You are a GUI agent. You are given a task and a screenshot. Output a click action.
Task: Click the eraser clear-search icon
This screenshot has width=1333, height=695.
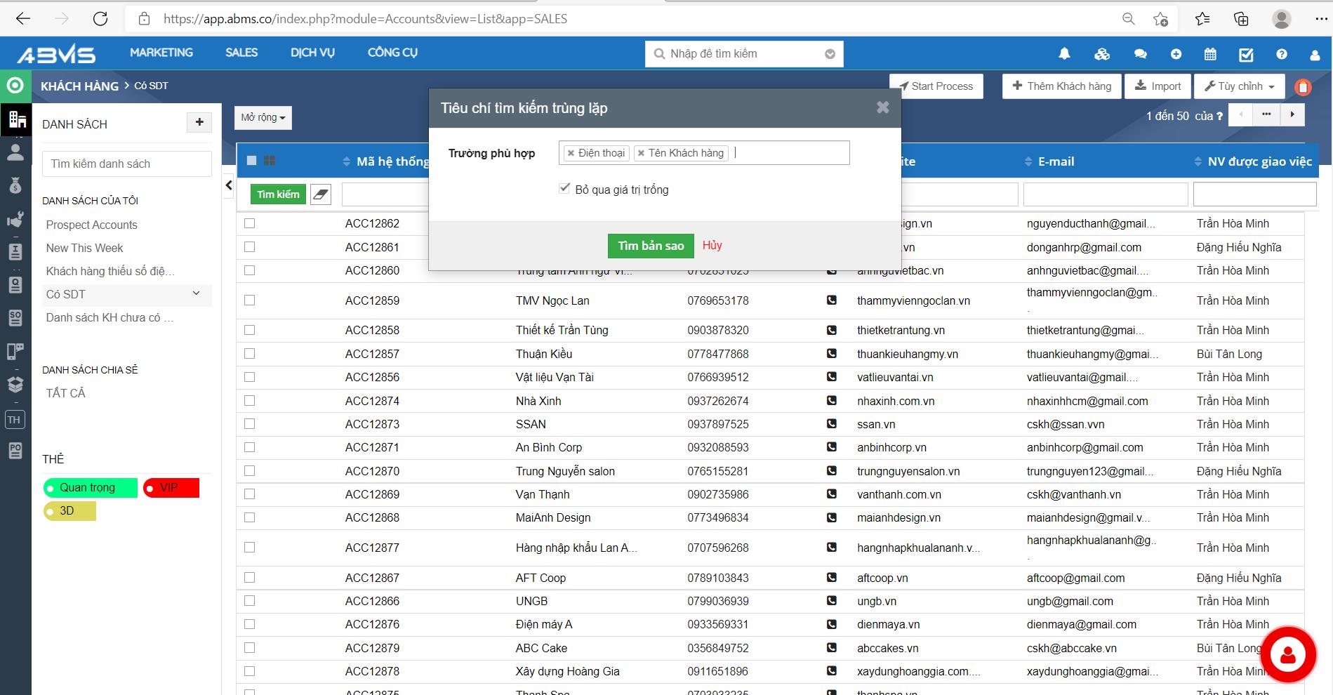click(321, 194)
